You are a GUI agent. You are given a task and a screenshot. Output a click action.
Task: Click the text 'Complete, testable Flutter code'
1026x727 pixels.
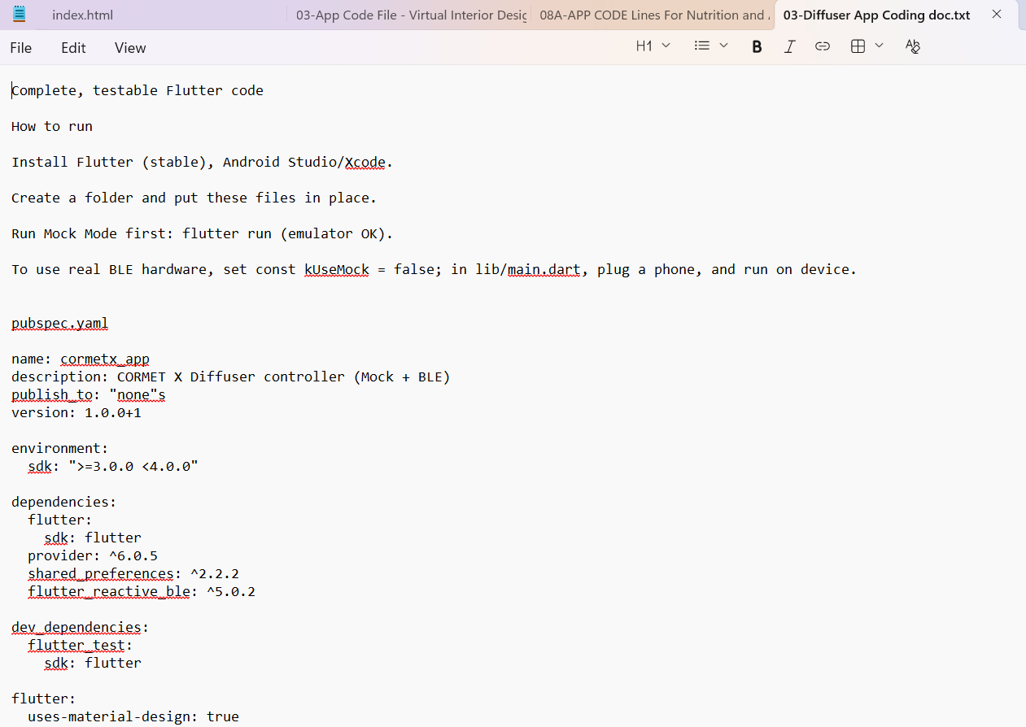[138, 90]
